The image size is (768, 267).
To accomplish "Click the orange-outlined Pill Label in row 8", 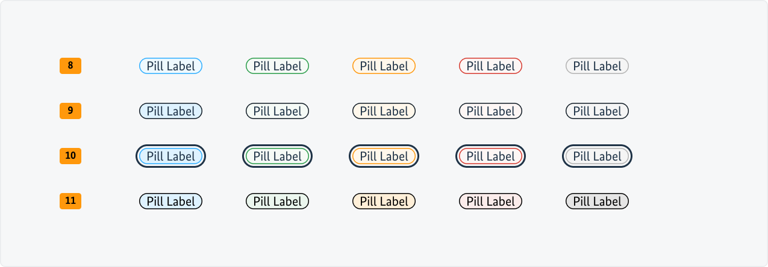I will 384,66.
